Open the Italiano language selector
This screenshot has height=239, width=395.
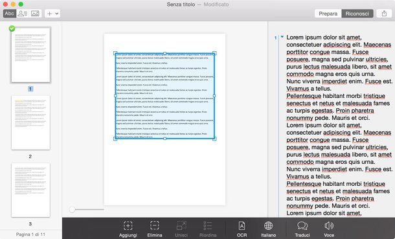pyautogui.click(x=268, y=229)
